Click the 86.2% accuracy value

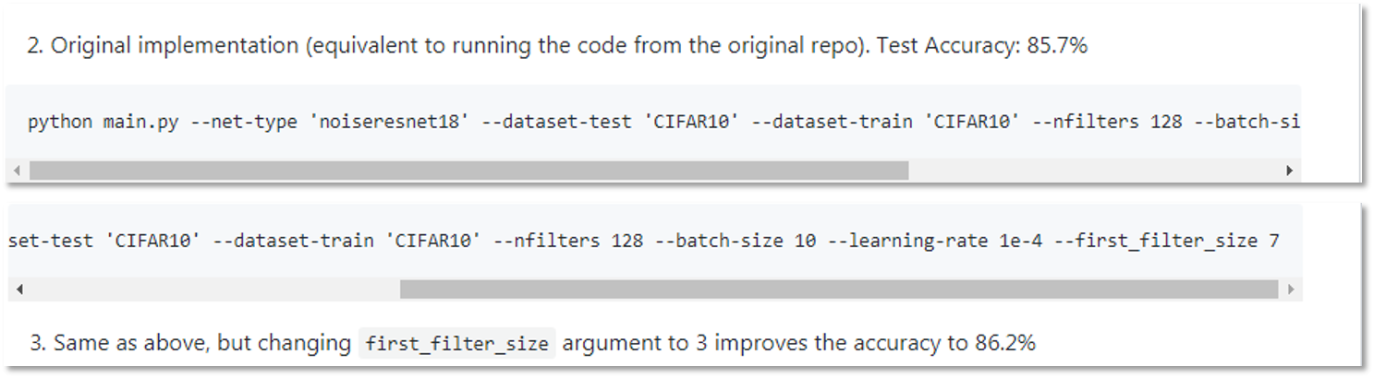[x=1004, y=344]
